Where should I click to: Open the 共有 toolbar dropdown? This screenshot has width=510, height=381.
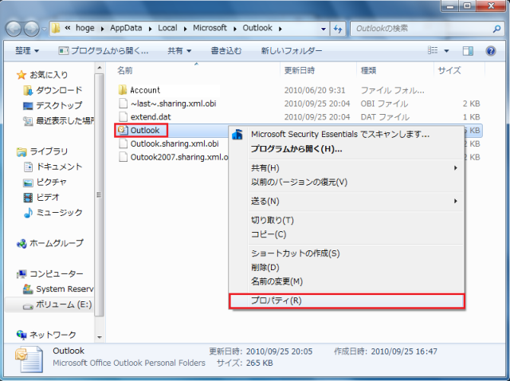[x=179, y=51]
